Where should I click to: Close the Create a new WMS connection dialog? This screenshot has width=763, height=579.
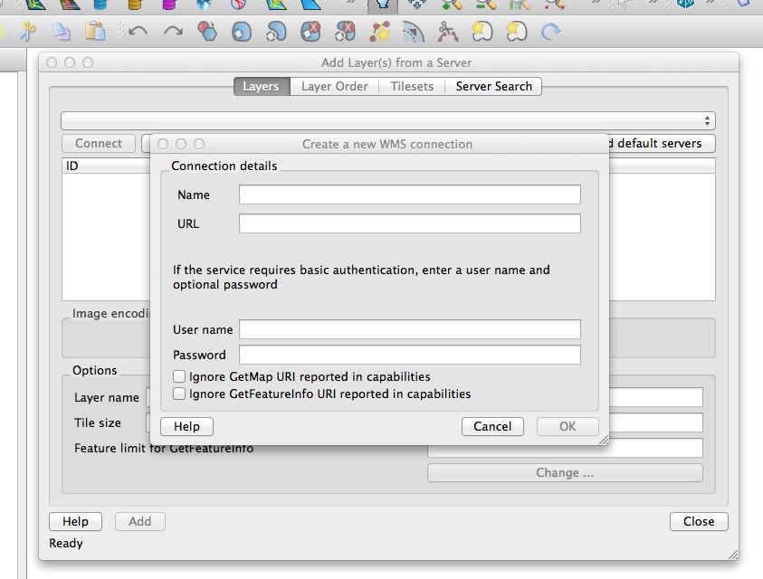tap(163, 144)
